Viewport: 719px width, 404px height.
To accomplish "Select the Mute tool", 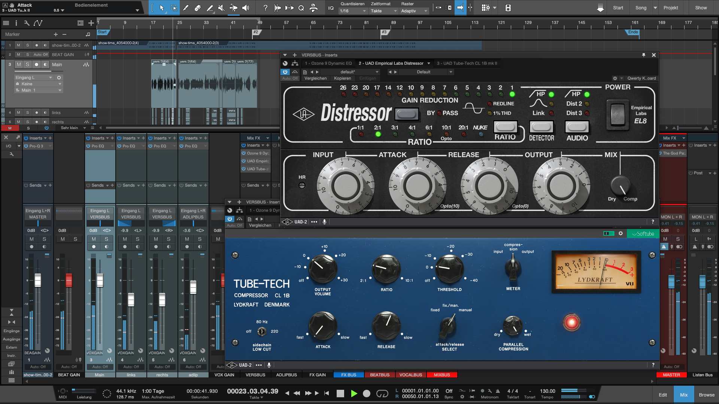I will coord(221,8).
